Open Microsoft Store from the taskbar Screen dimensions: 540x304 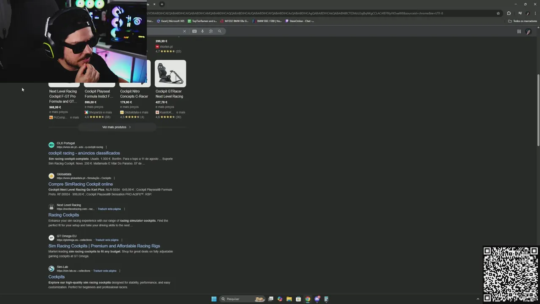[x=298, y=299]
